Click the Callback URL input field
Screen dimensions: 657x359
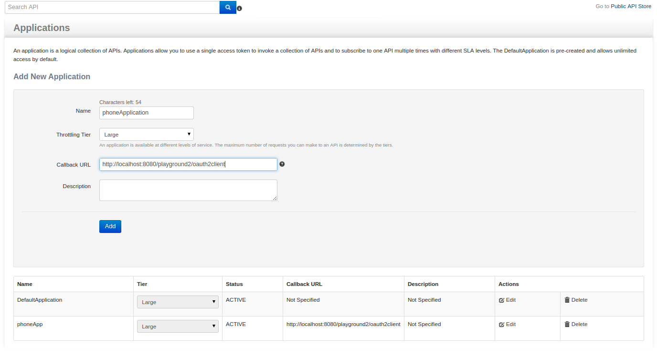(x=188, y=164)
